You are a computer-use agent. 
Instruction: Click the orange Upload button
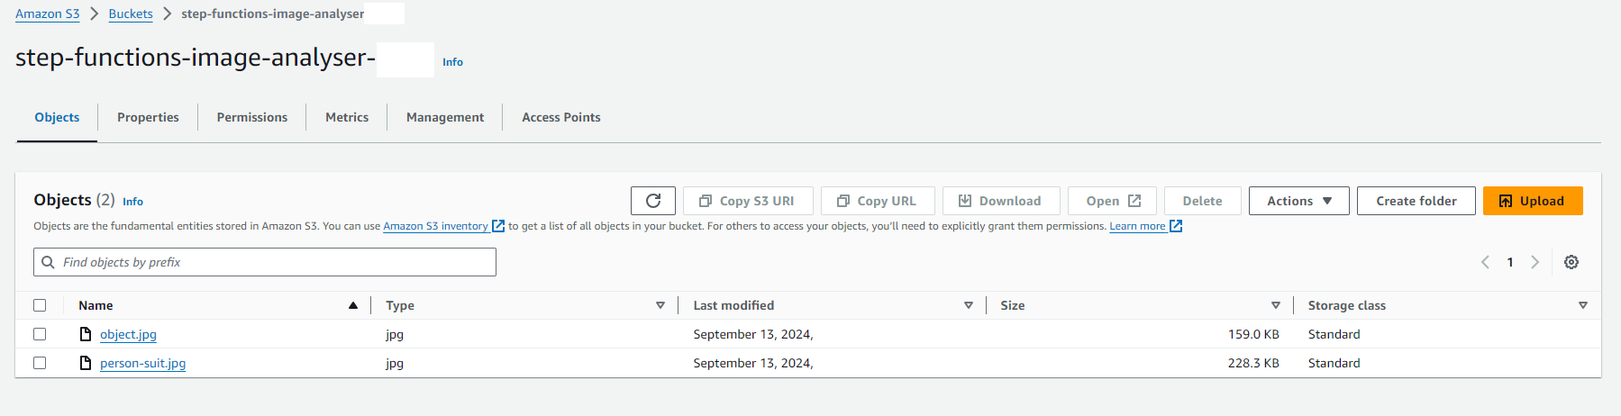[1533, 201]
